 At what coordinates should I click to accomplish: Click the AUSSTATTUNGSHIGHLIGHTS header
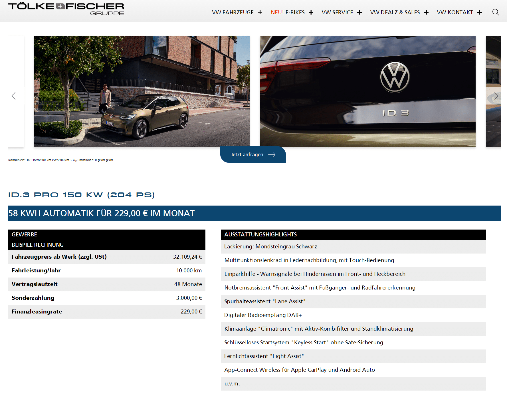(353, 234)
